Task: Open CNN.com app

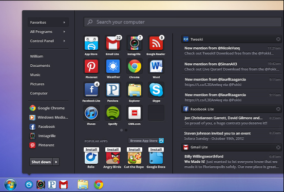Action: point(135,113)
